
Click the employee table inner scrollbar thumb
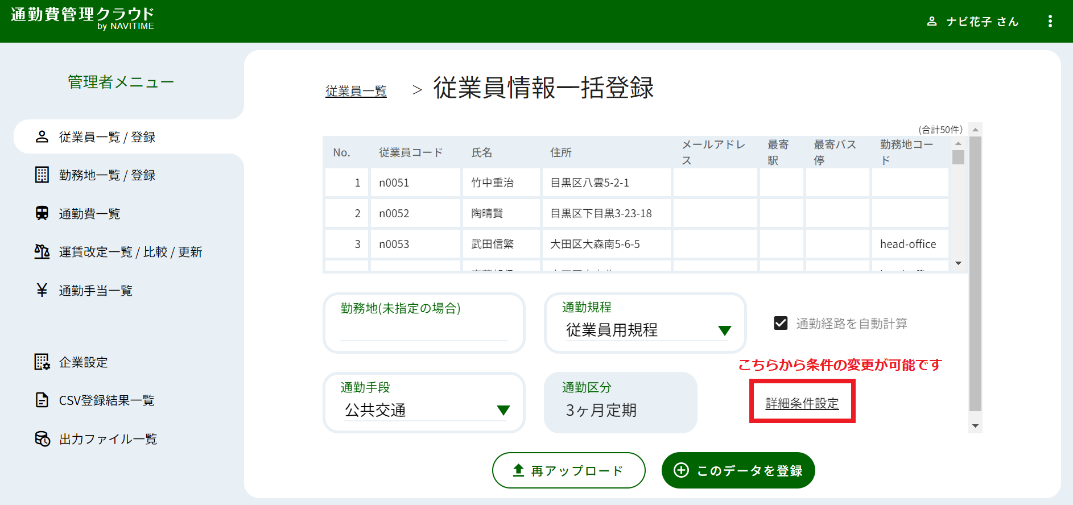pyautogui.click(x=959, y=157)
